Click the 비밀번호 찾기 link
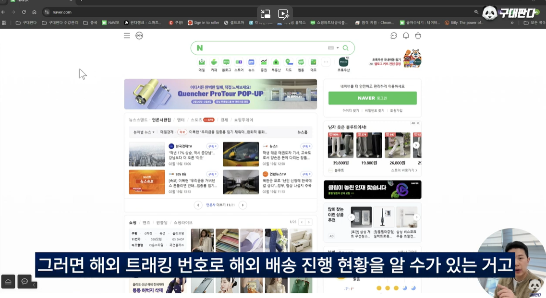Screen dimensions: 546x298 point(375,111)
